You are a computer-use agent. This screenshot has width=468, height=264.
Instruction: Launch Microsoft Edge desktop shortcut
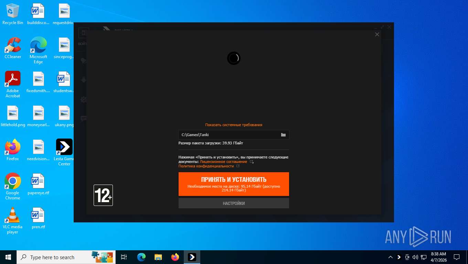click(38, 51)
